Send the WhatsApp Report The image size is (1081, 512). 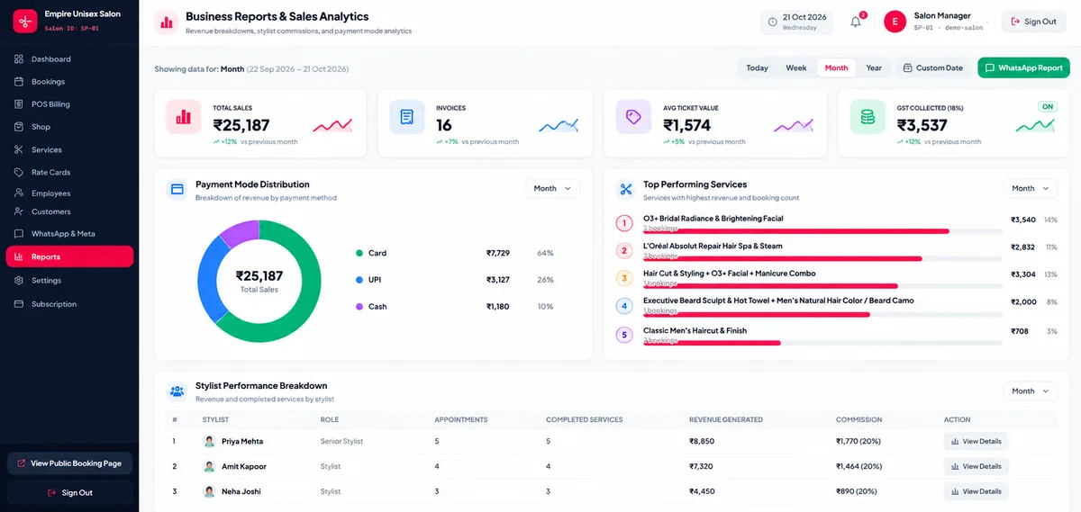[1023, 67]
